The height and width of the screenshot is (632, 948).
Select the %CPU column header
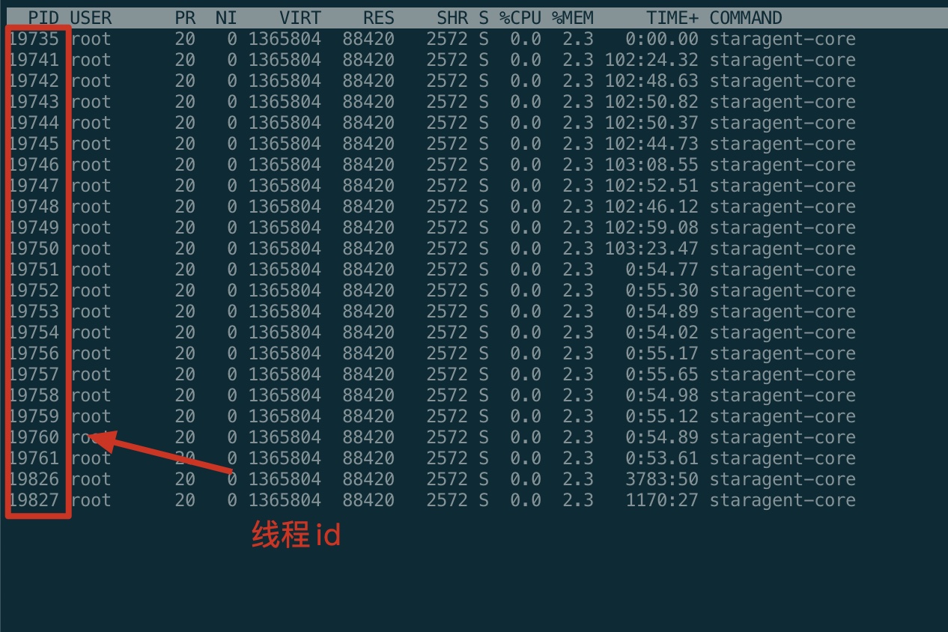(x=520, y=18)
